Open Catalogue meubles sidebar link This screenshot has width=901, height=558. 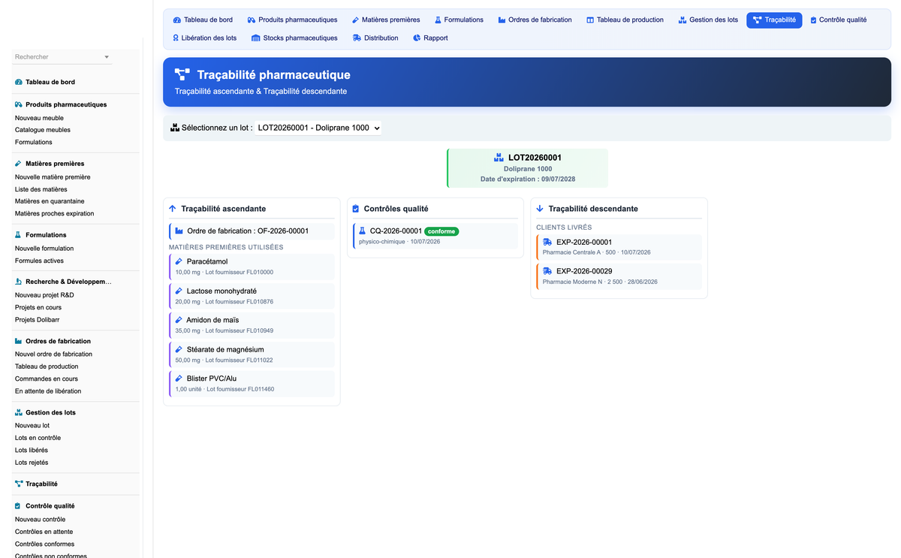pos(43,130)
